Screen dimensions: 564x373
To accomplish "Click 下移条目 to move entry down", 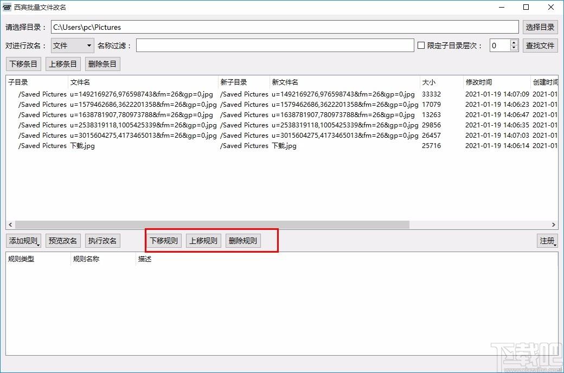I will [23, 64].
